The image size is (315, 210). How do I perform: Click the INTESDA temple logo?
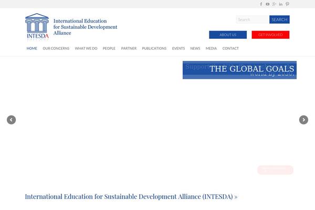coord(37,27)
